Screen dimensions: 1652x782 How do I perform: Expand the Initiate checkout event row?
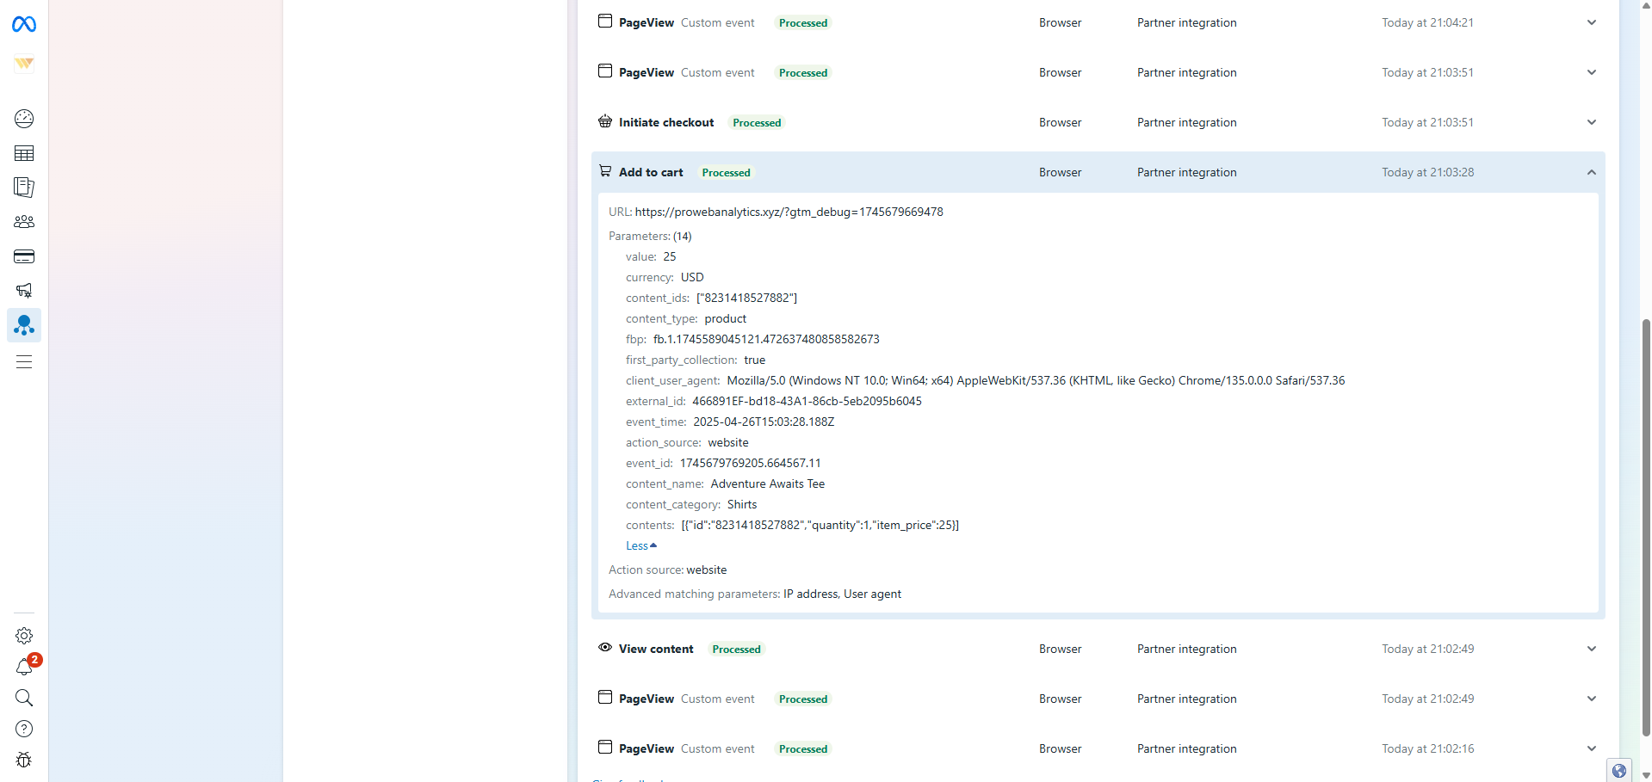click(x=1591, y=123)
